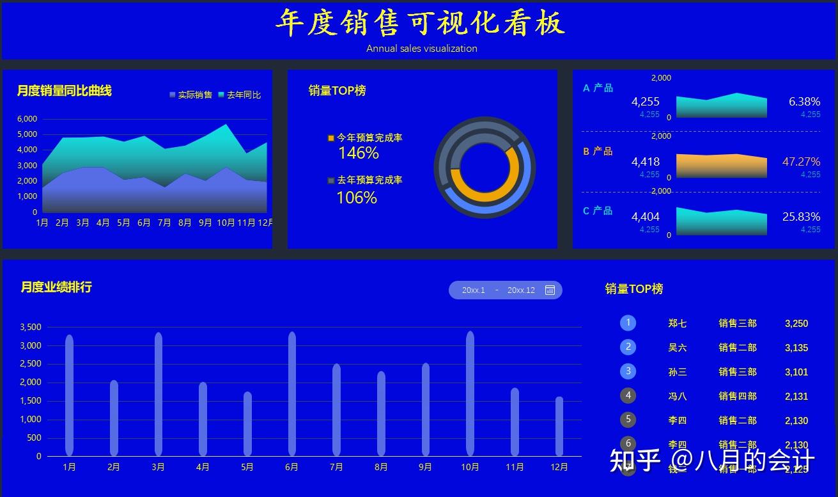Screen dimensions: 838x497
Task: Click the 1月 bar in 月度业绩排行
Action: [70, 395]
